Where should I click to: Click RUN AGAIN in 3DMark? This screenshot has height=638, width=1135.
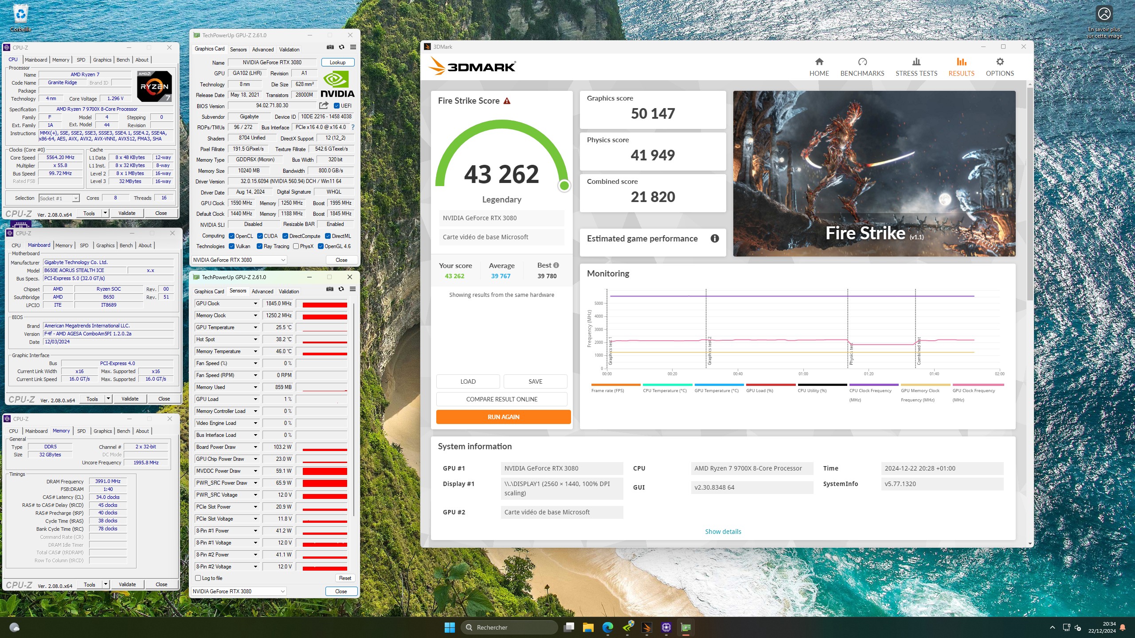point(503,417)
